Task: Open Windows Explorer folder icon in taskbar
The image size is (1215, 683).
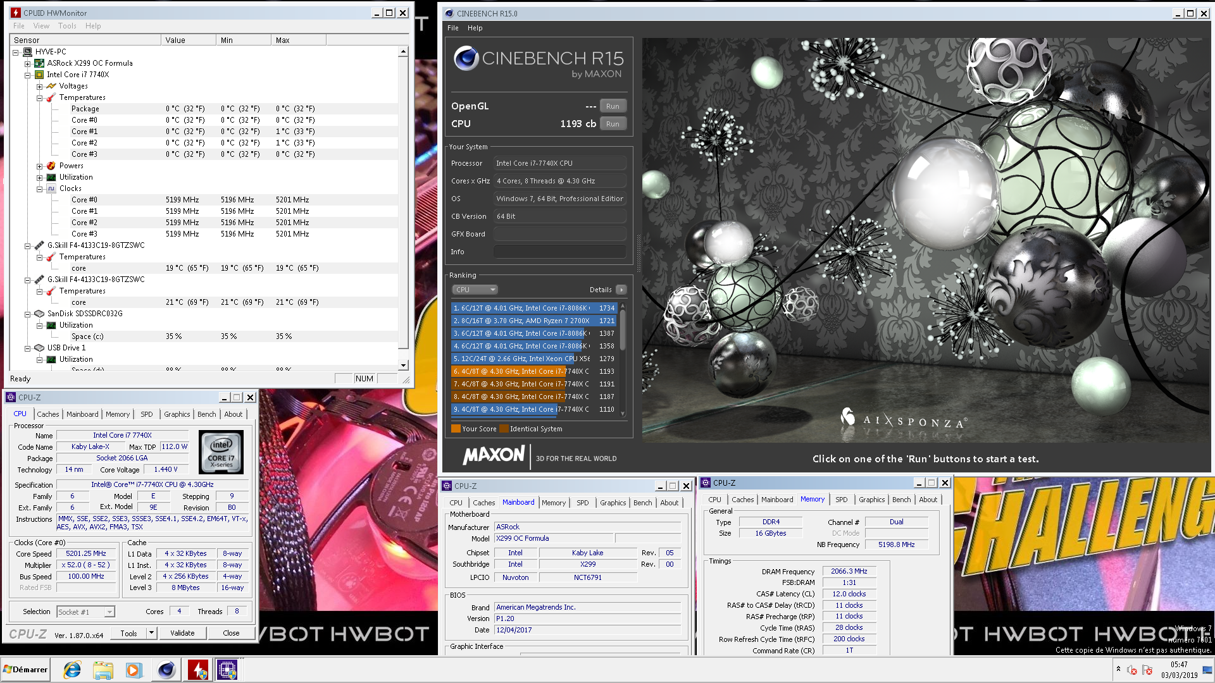Action: point(103,670)
